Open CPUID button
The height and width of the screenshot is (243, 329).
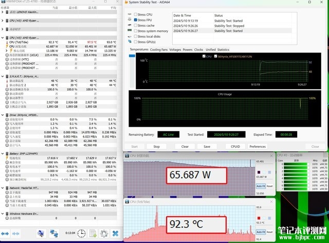click(235, 147)
